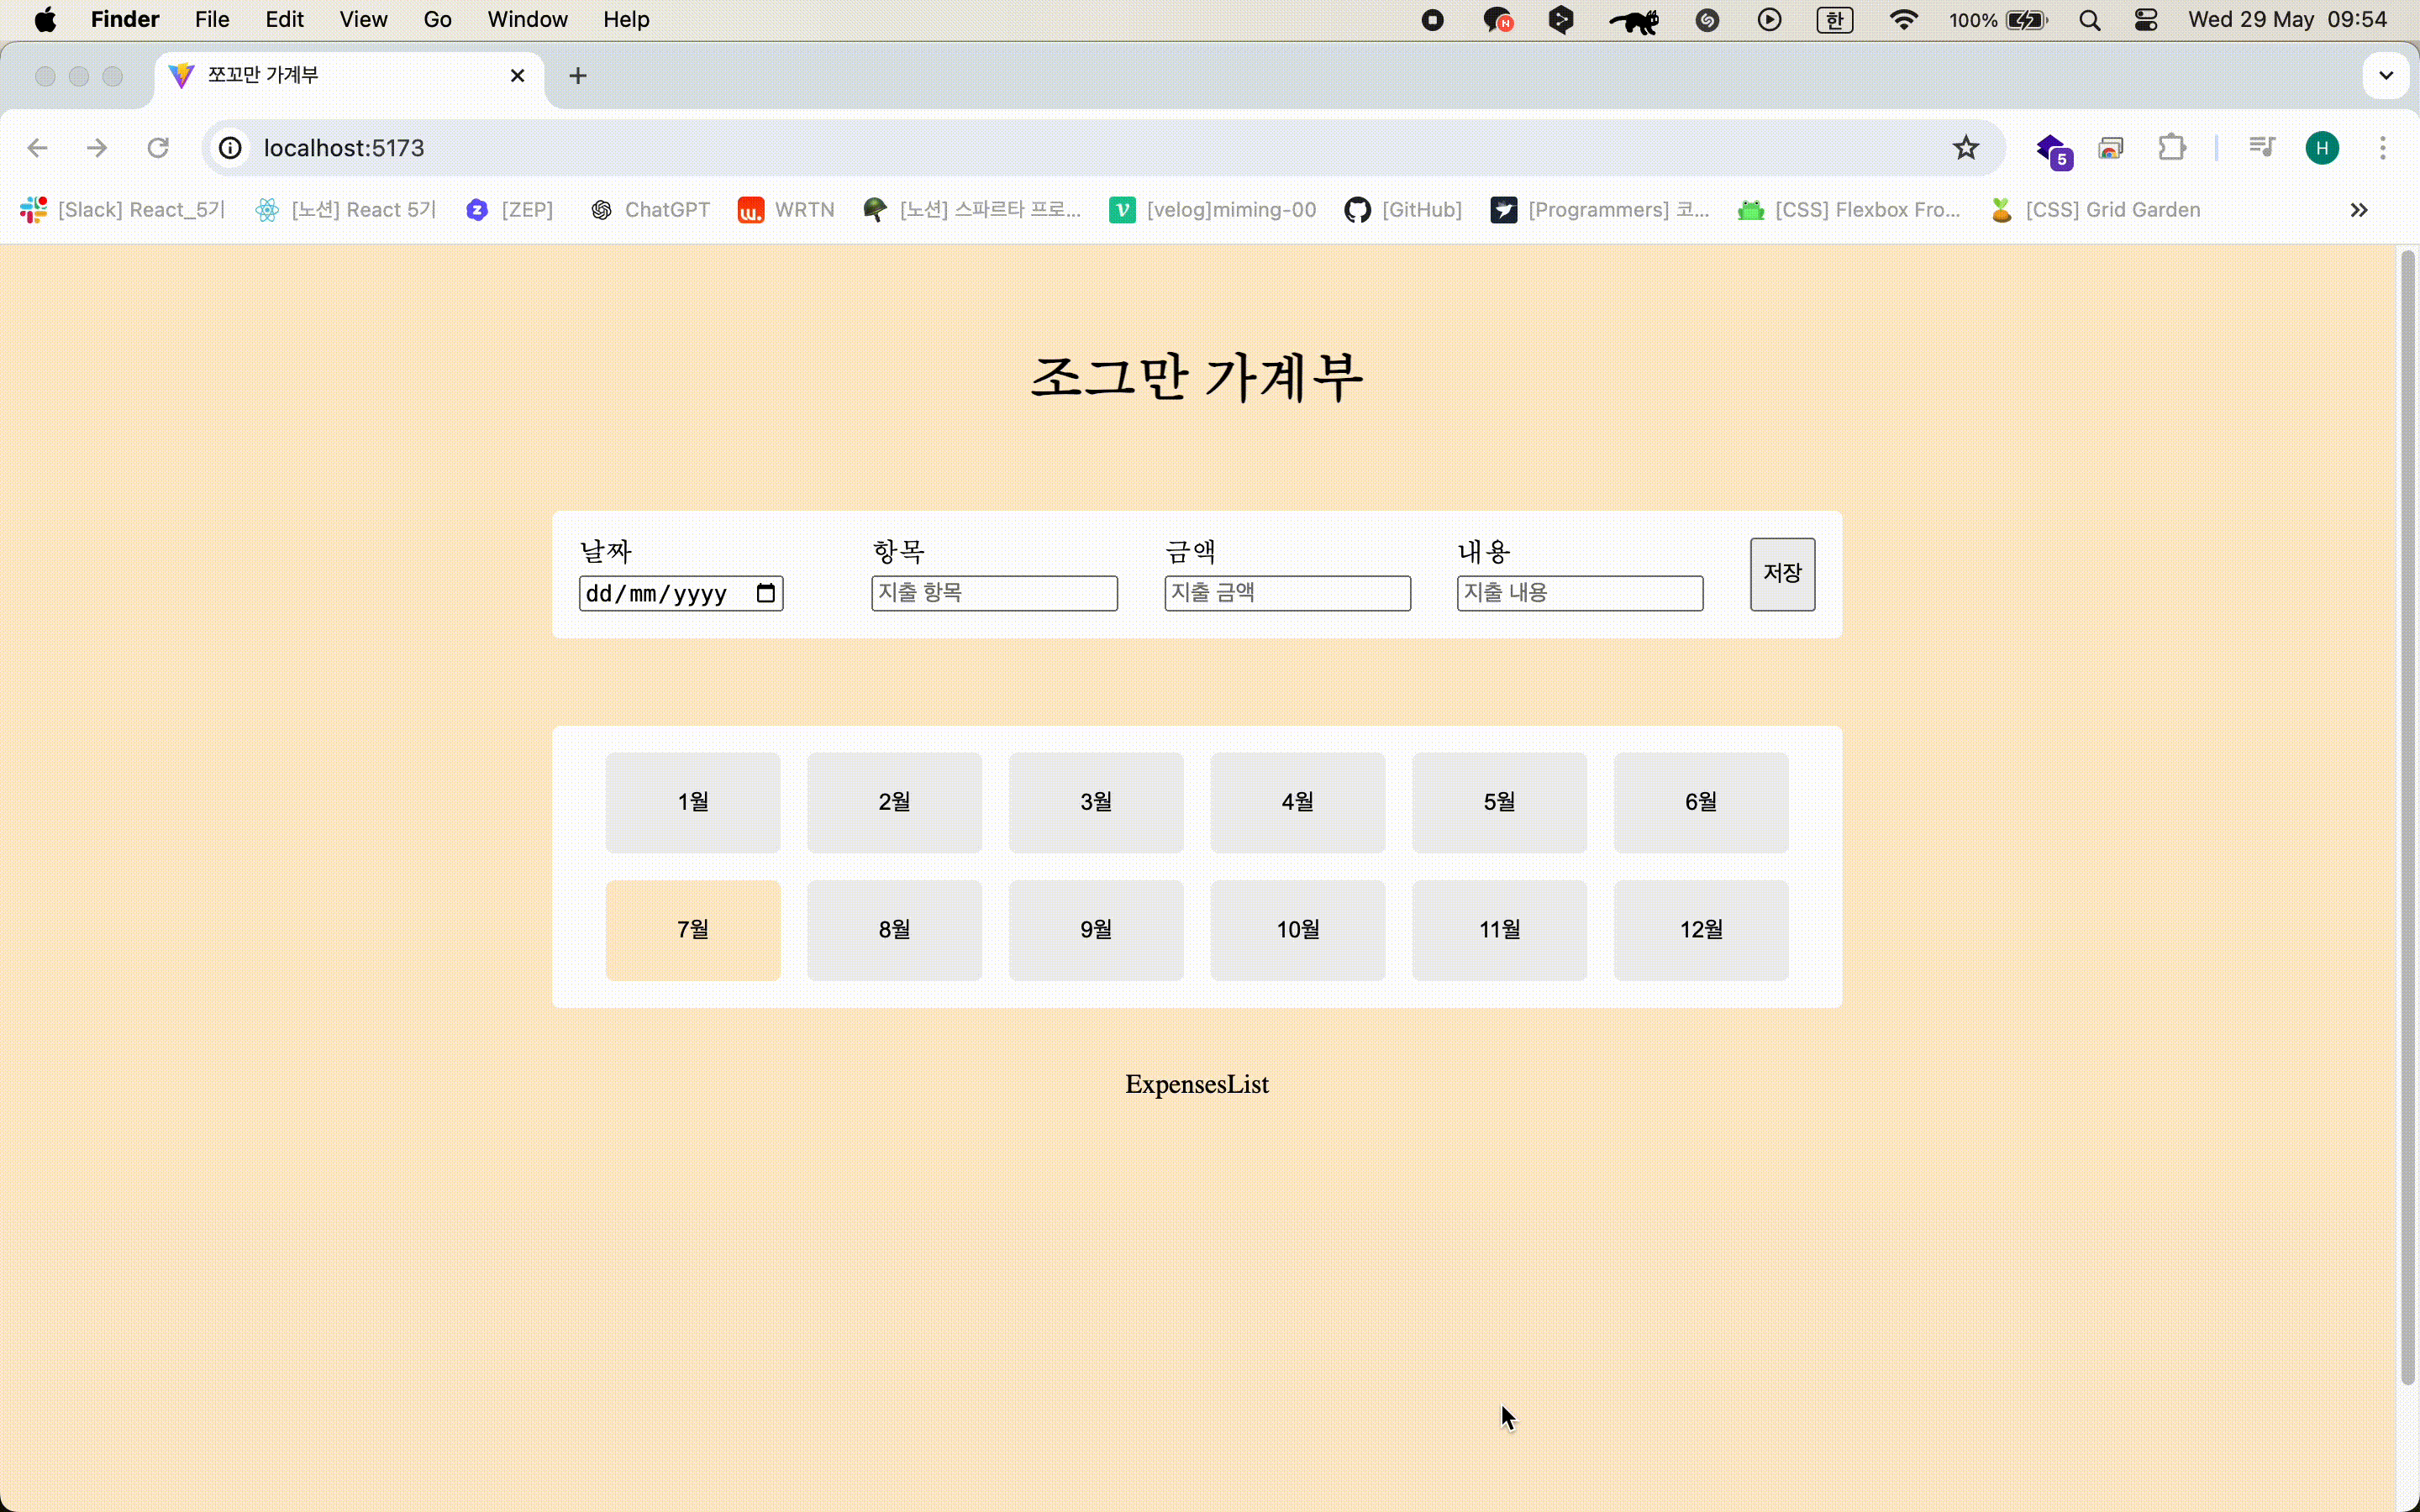Image resolution: width=2420 pixels, height=1512 pixels.
Task: Expand hidden bookmarks with the chevron
Action: [x=2360, y=210]
